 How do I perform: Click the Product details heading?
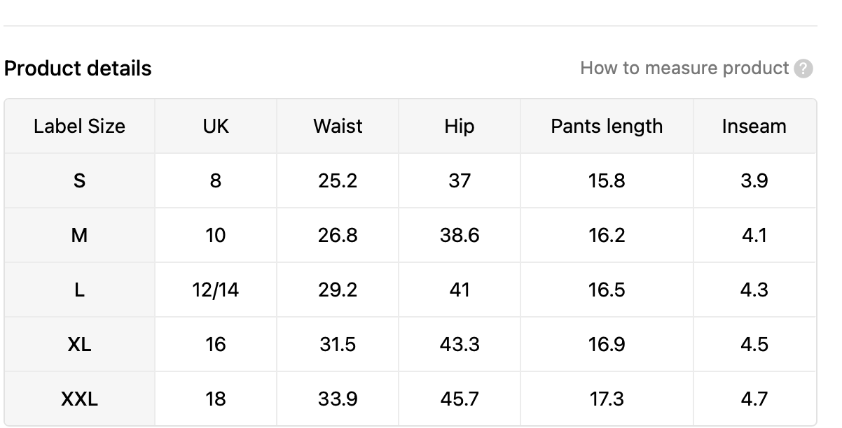(x=78, y=69)
